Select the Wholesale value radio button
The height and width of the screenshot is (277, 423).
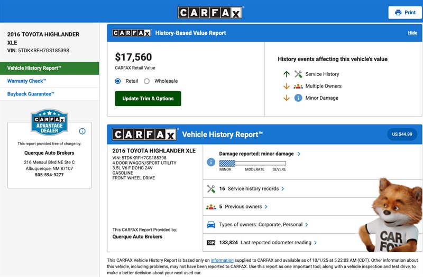147,81
